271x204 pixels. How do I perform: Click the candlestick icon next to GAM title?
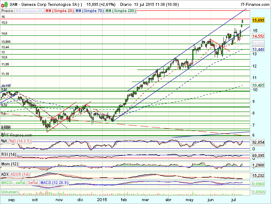point(4,4)
